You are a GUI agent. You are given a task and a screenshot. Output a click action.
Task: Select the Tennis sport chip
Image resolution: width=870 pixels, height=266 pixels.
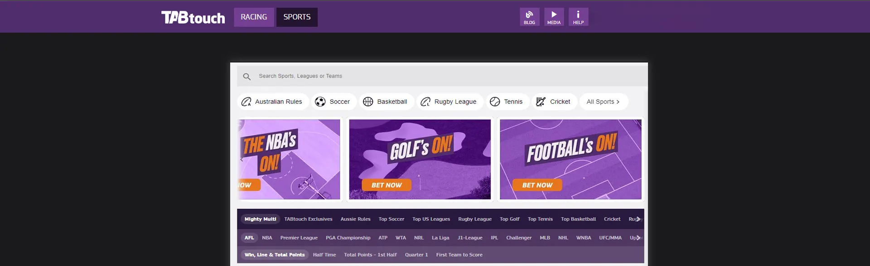507,102
